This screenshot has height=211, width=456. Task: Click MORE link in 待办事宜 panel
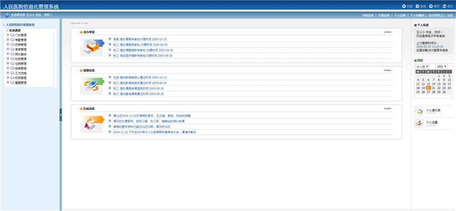[x=388, y=32]
